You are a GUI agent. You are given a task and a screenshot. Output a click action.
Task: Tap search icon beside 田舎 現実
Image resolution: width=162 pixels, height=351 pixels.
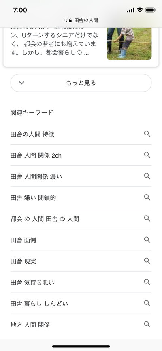tap(147, 261)
